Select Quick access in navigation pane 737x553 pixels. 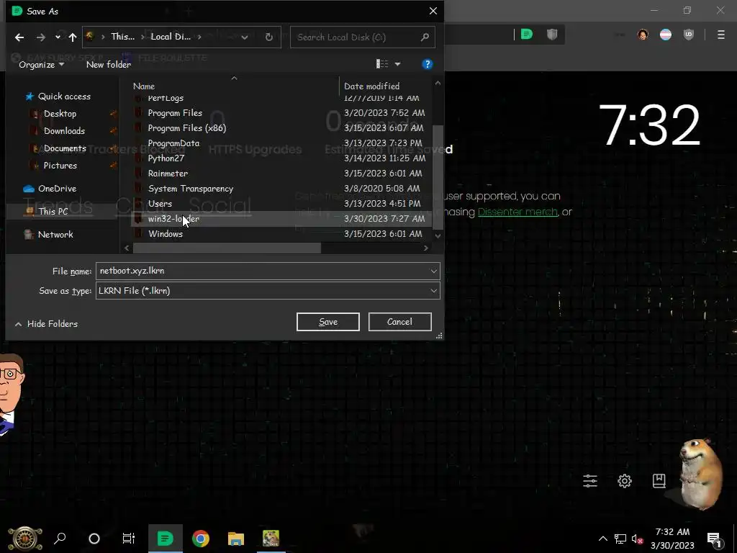tap(64, 96)
